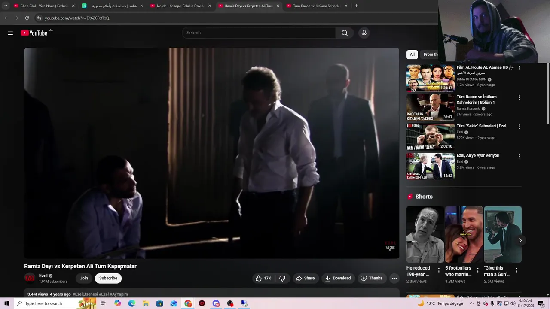This screenshot has width=550, height=309.
Task: Join the Ezel channel membership
Action: click(x=84, y=278)
